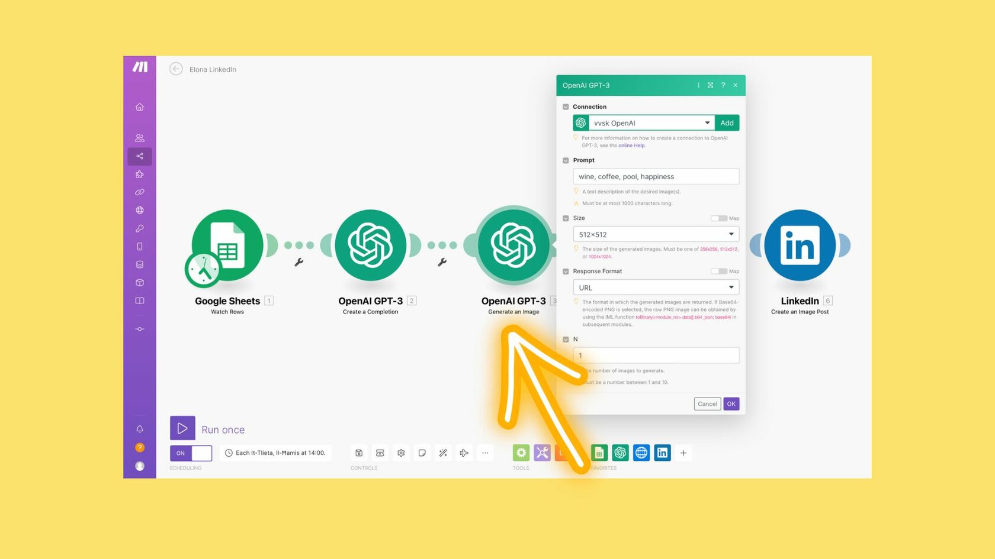Image resolution: width=995 pixels, height=559 pixels.
Task: Open filter wrench after Google Sheets module
Action: (x=299, y=262)
